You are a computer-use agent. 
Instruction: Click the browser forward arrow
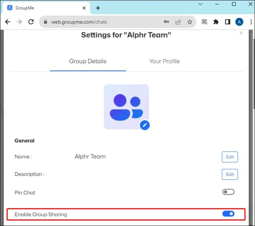pyautogui.click(x=19, y=22)
